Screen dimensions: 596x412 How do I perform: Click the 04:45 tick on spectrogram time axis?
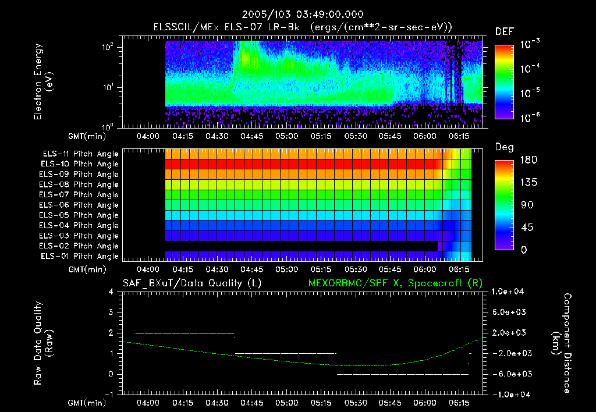251,136
